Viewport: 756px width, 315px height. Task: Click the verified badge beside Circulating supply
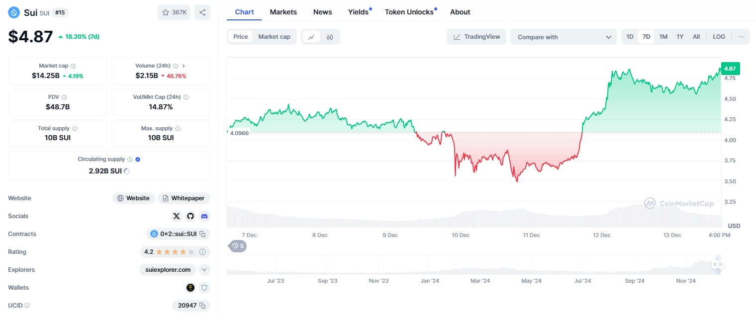click(x=138, y=159)
